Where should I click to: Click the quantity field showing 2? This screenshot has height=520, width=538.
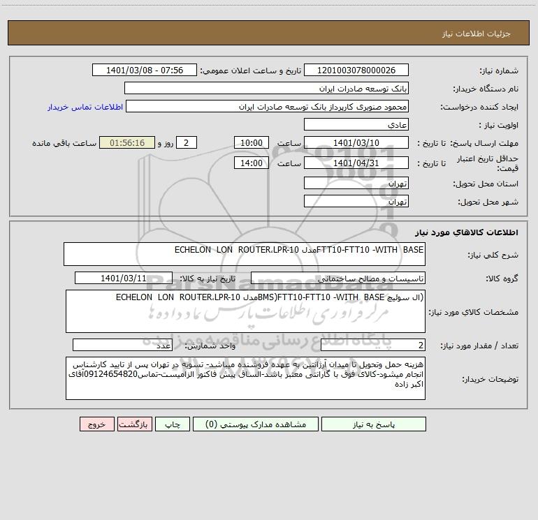point(373,346)
